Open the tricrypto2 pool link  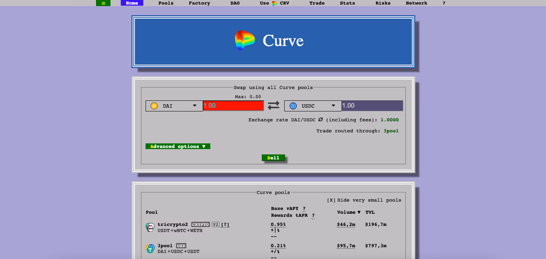tap(173, 225)
